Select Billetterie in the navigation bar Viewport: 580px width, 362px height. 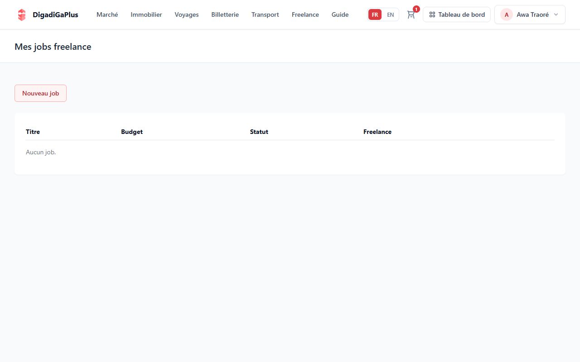coord(225,14)
